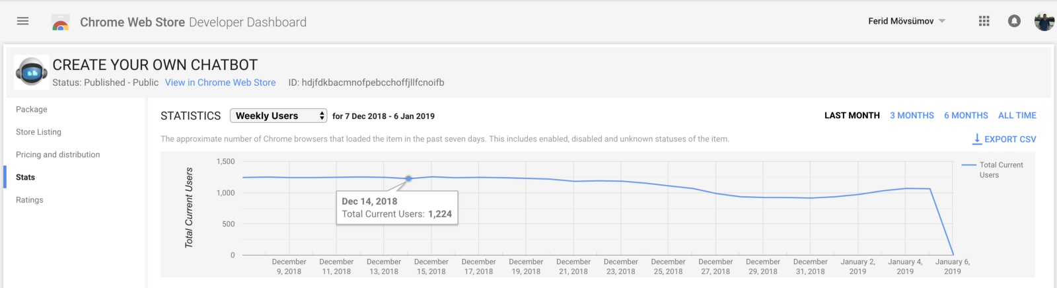Click the user profile avatar

click(x=1044, y=21)
